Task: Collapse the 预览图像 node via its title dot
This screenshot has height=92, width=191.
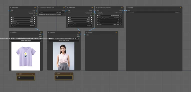Action: [86, 33]
